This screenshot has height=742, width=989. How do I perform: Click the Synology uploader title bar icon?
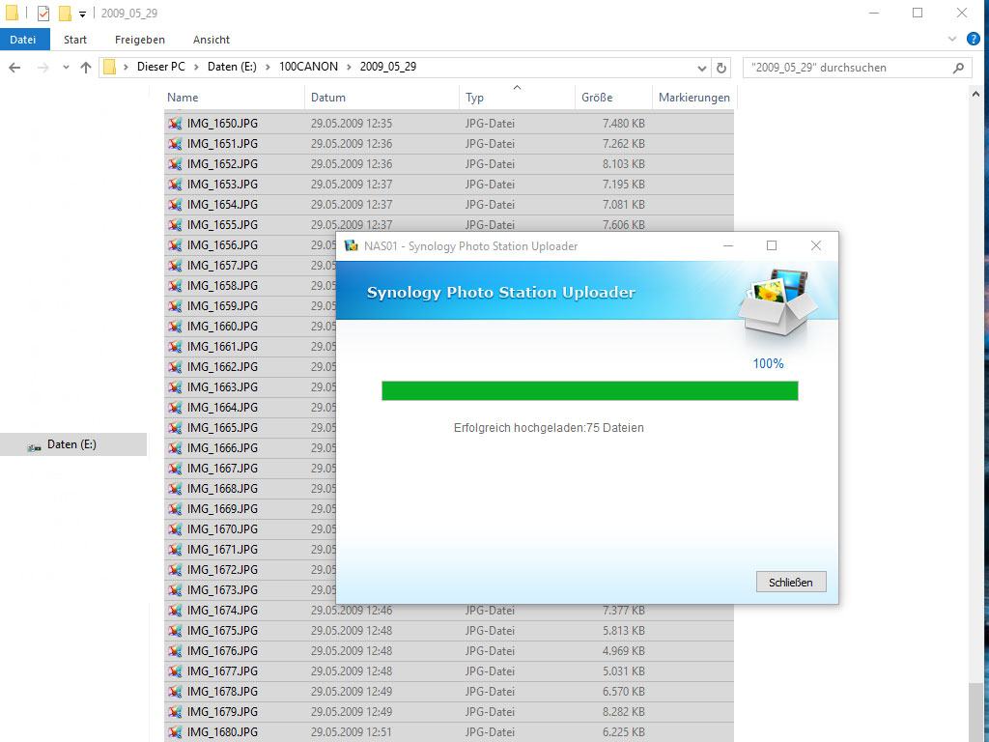pyautogui.click(x=351, y=246)
